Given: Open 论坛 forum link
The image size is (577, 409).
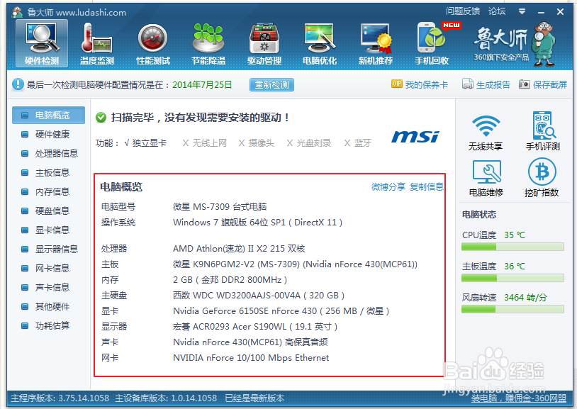Looking at the screenshot, I should tap(497, 11).
